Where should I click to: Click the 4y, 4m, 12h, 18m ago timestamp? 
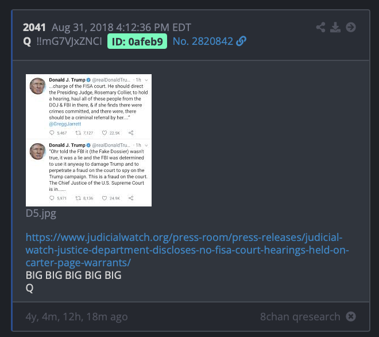76,317
